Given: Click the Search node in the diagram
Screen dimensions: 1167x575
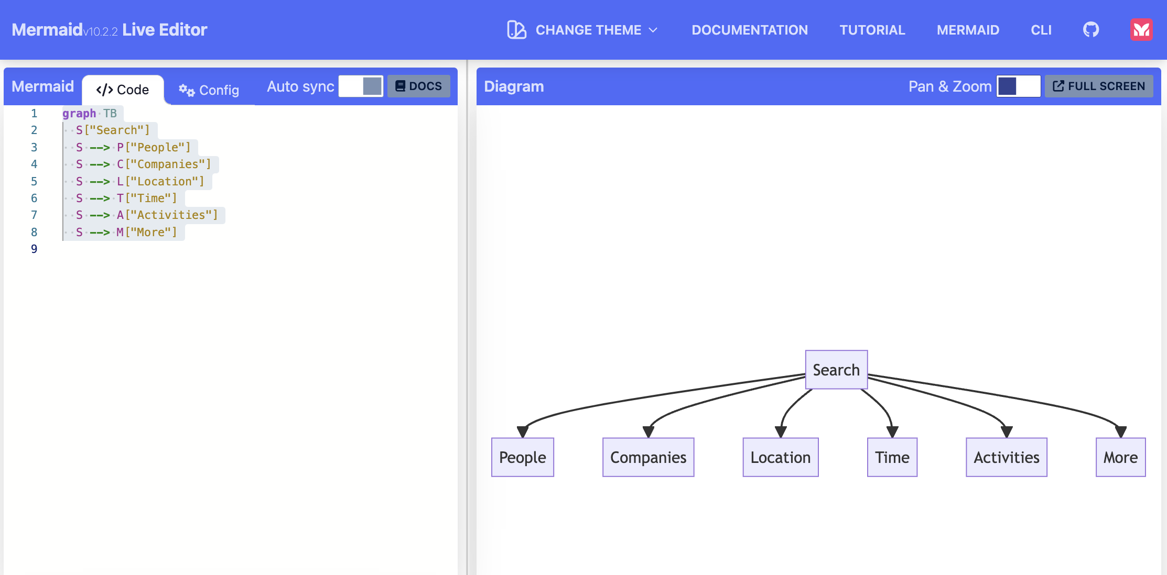Looking at the screenshot, I should tap(836, 370).
